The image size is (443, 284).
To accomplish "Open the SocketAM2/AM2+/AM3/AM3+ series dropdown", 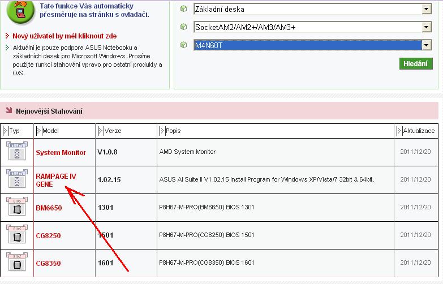I will [312, 27].
